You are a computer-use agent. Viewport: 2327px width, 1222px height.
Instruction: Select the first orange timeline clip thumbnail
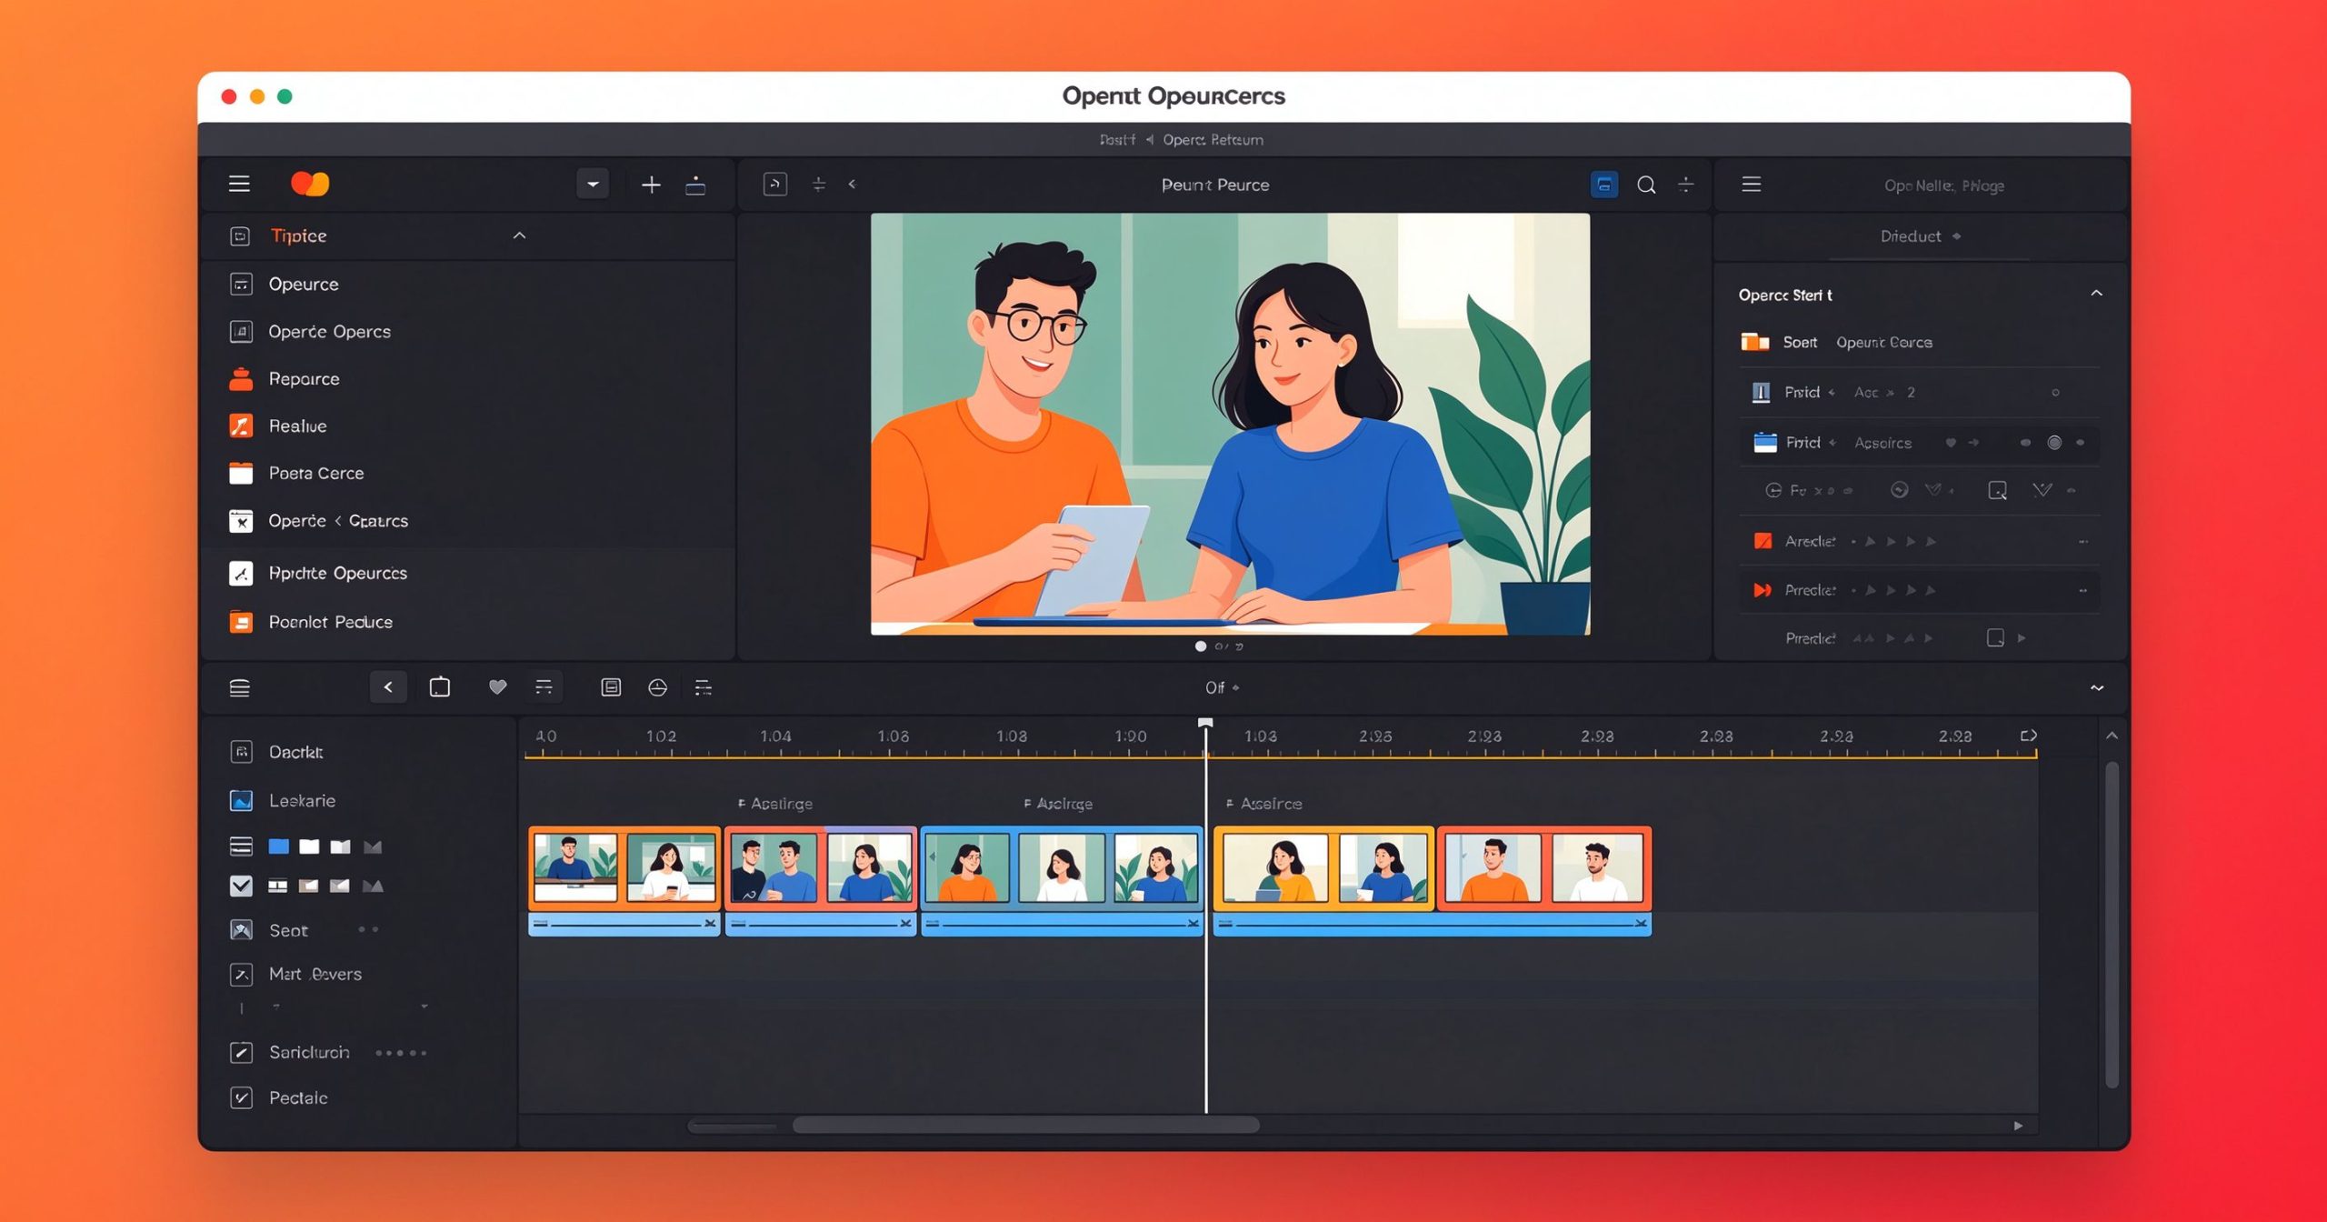coord(575,867)
